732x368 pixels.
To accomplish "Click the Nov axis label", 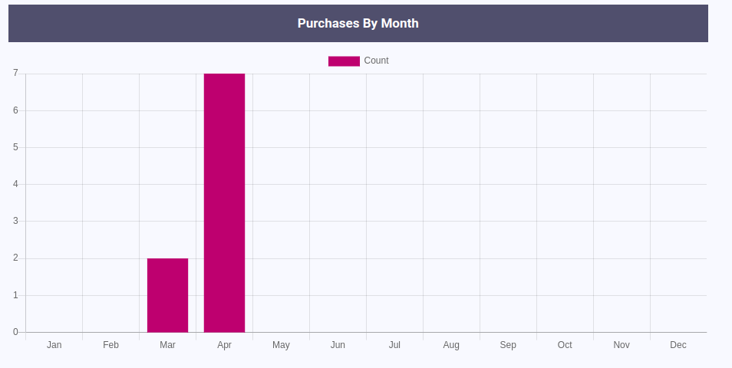I will point(622,345).
